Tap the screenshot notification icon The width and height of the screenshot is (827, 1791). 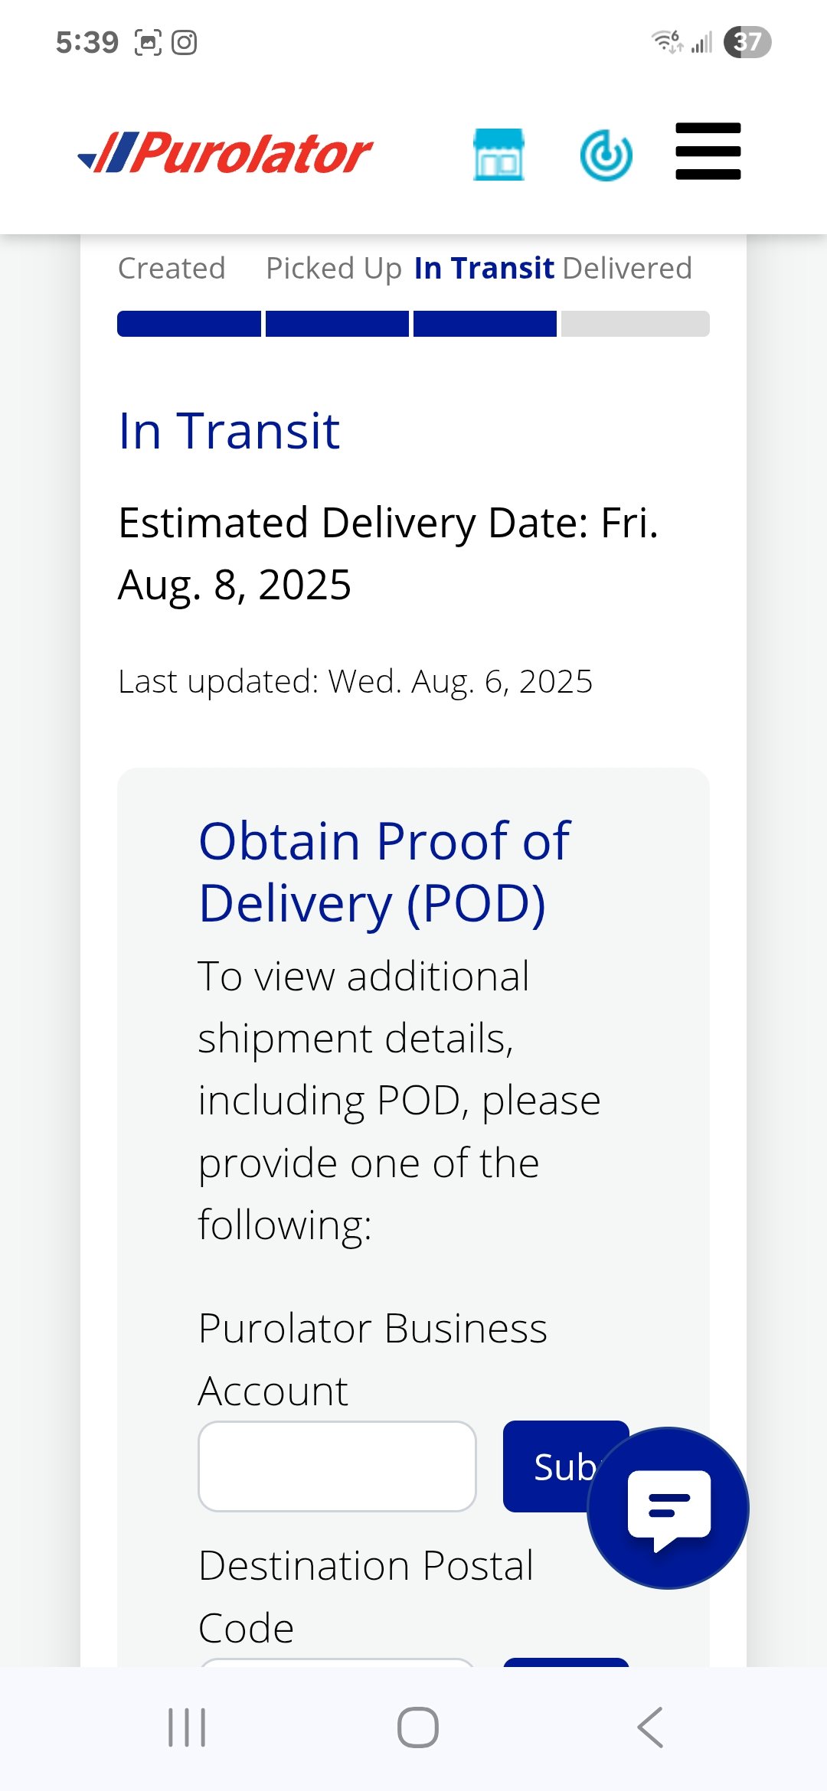pyautogui.click(x=148, y=42)
